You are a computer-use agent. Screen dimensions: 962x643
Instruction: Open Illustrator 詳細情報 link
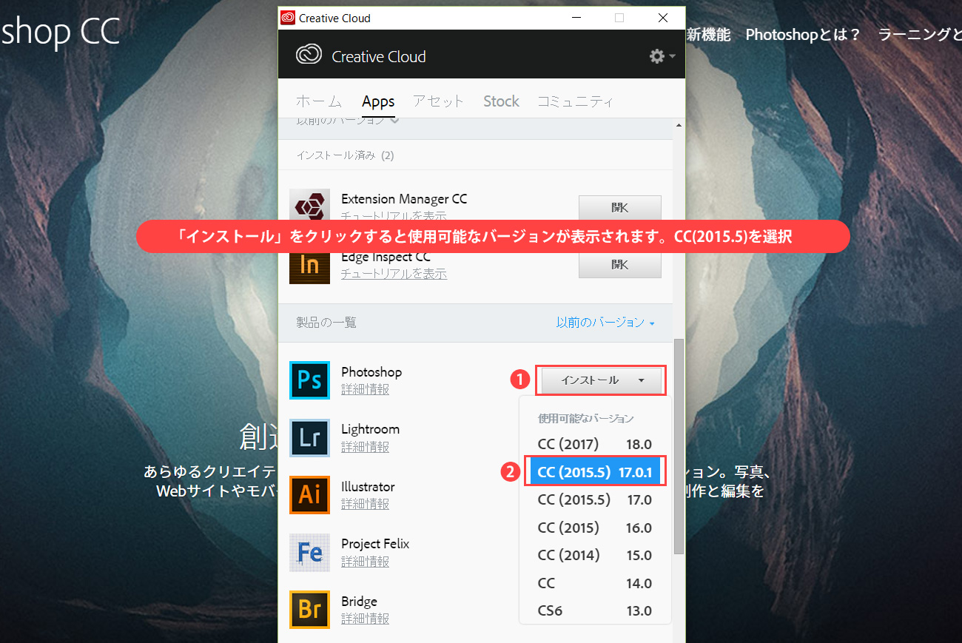coord(365,504)
